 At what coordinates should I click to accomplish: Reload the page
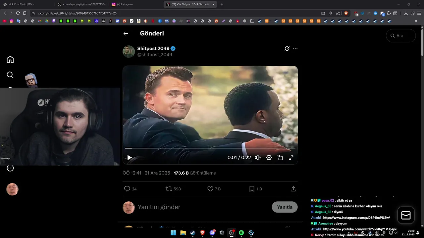coord(18,13)
